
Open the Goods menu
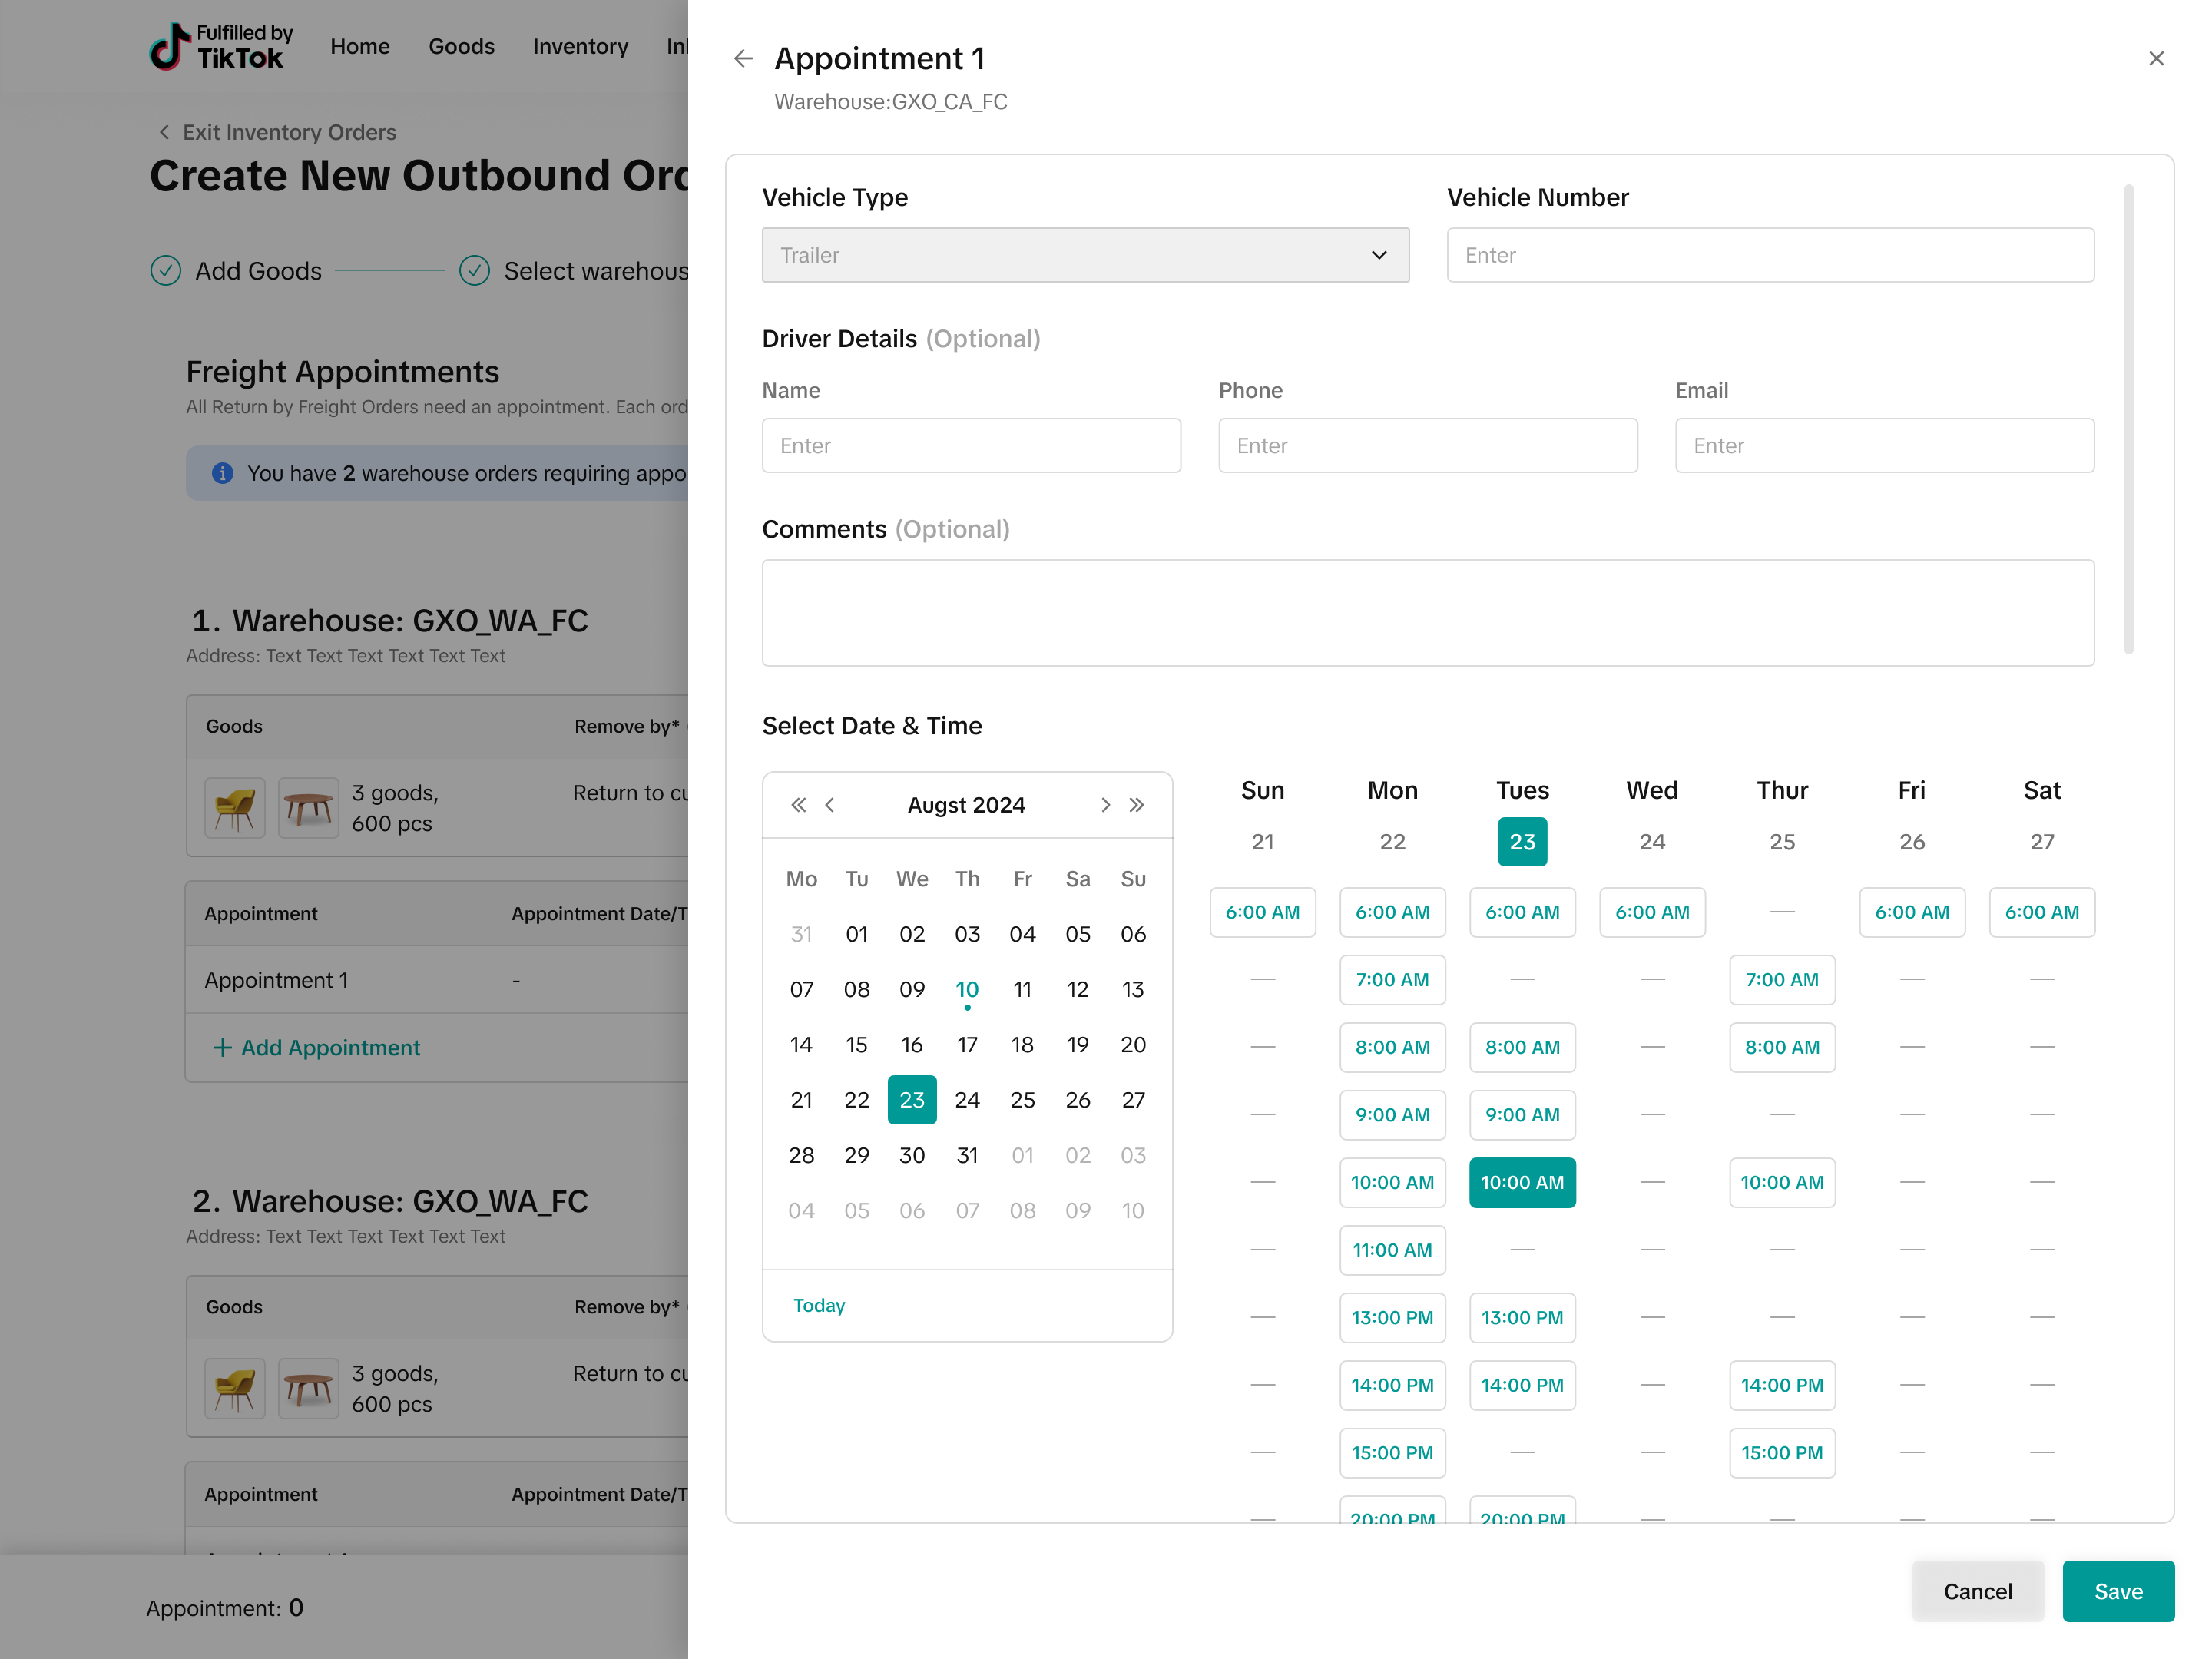[x=461, y=46]
